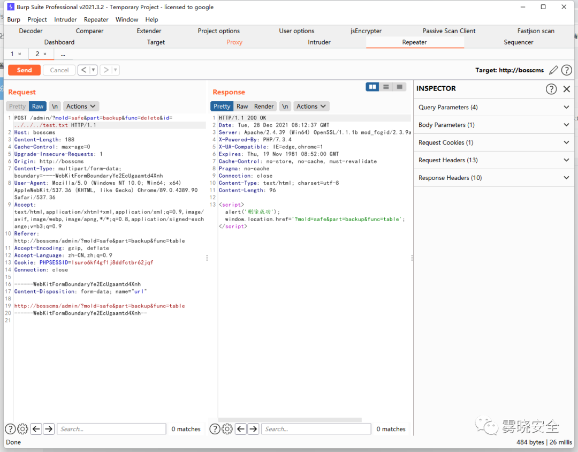Viewport: 578px width, 452px height.
Task: Go back to previous request in history
Action: point(83,70)
